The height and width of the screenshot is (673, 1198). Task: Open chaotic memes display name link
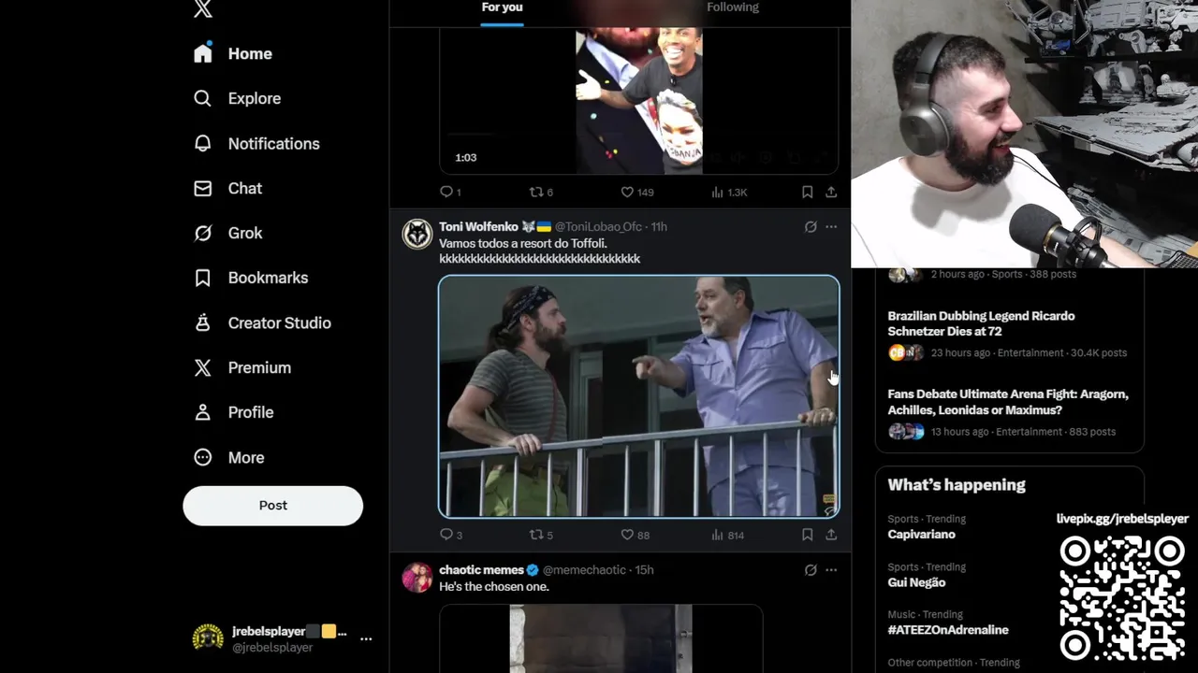point(481,569)
